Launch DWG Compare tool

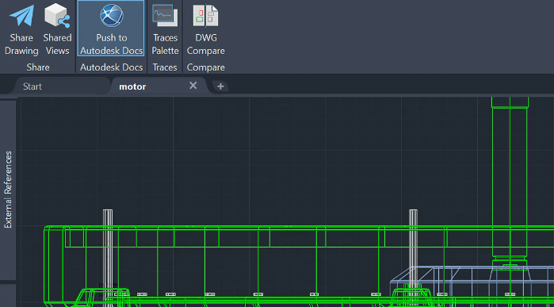(x=205, y=29)
